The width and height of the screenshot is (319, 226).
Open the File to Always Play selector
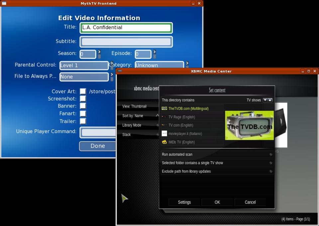point(84,77)
